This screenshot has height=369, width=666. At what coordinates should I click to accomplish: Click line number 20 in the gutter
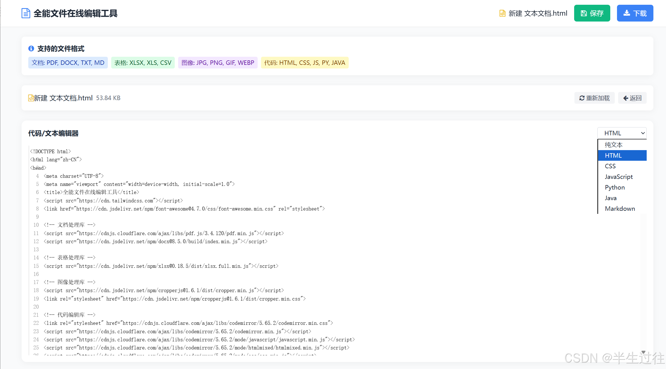click(36, 307)
